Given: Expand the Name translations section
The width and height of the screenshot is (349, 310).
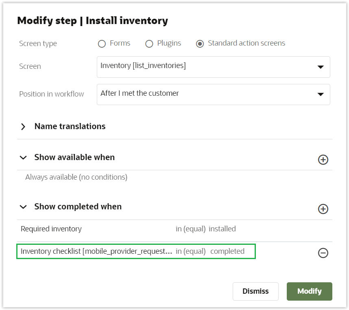Looking at the screenshot, I should 23,127.
